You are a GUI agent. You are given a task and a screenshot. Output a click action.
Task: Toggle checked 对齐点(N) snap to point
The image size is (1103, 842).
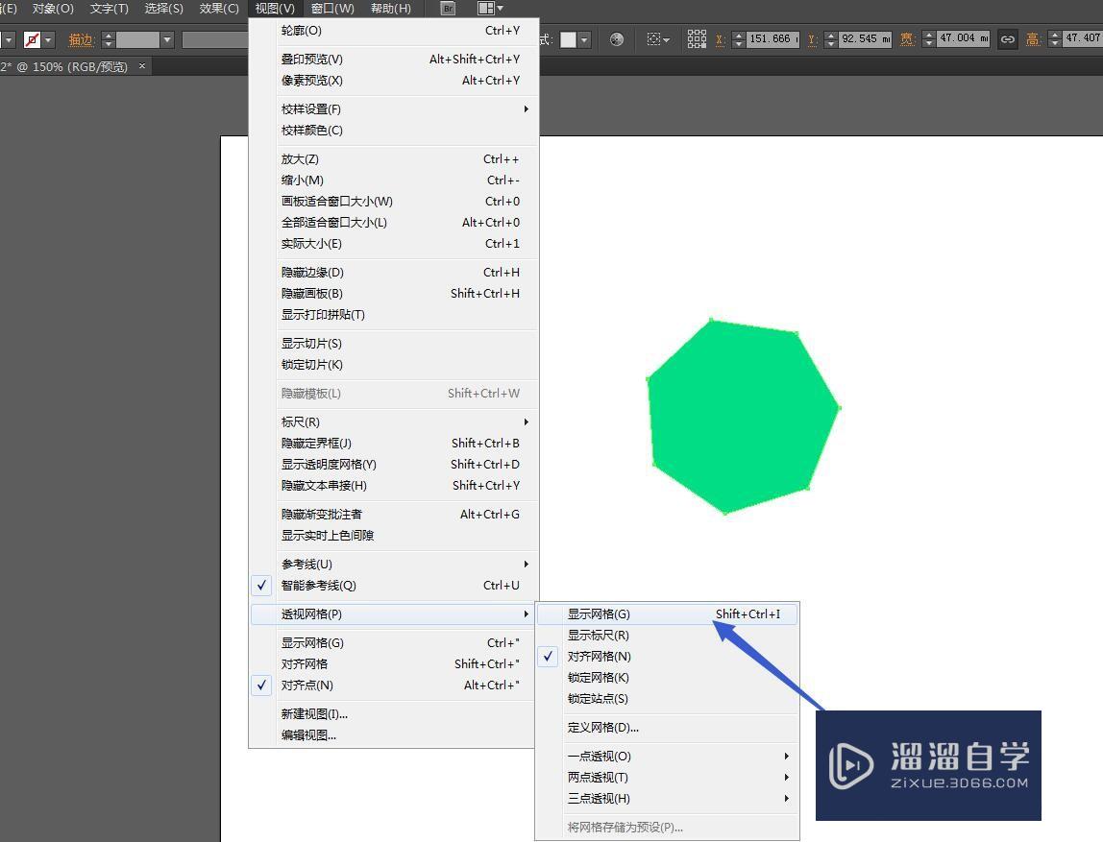(394, 685)
